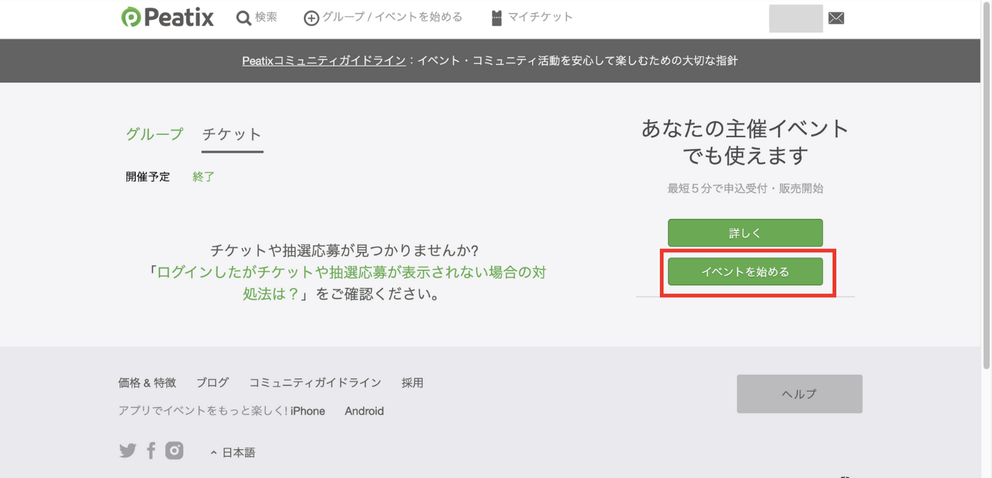Viewport: 992px width, 478px height.
Task: Click the ヘルプ button
Action: click(799, 393)
